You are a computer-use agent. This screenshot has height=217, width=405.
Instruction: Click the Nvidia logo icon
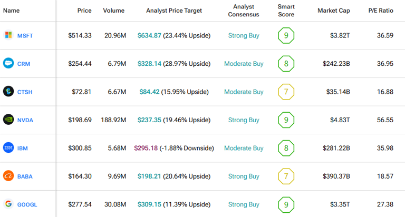coord(8,120)
